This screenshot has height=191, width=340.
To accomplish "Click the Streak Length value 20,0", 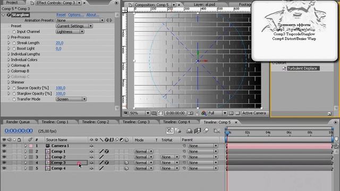I will pos(59,43).
